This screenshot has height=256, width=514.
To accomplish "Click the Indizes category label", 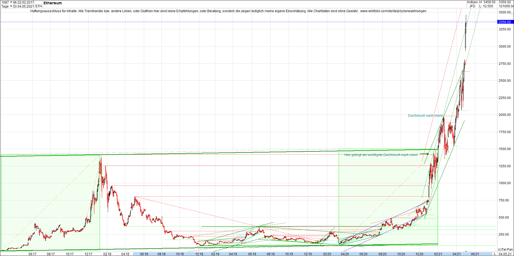I will tap(472, 2).
